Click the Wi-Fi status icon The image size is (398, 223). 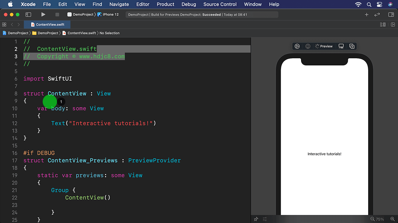pos(358,4)
